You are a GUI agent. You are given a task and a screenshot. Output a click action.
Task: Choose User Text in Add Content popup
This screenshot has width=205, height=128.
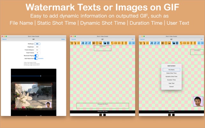[172, 83]
